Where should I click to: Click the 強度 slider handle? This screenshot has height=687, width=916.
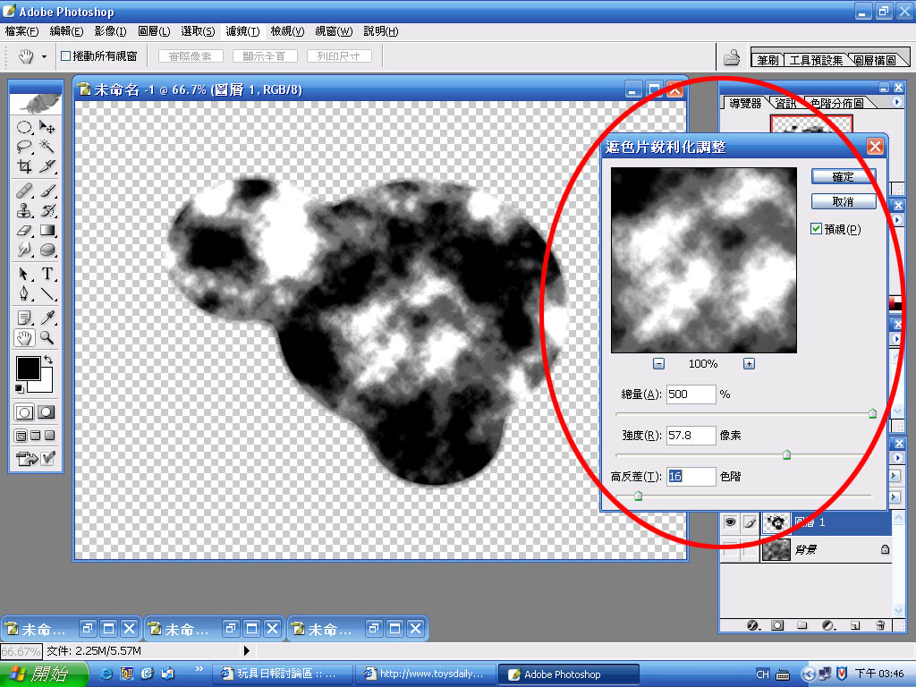(787, 454)
